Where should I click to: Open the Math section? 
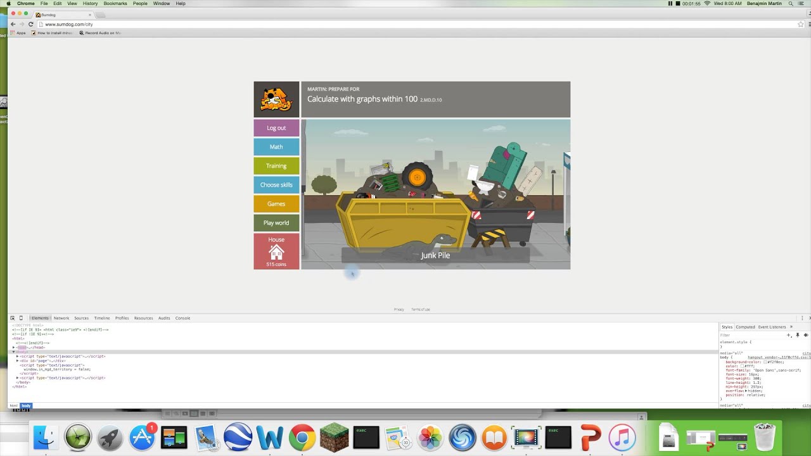coord(276,147)
